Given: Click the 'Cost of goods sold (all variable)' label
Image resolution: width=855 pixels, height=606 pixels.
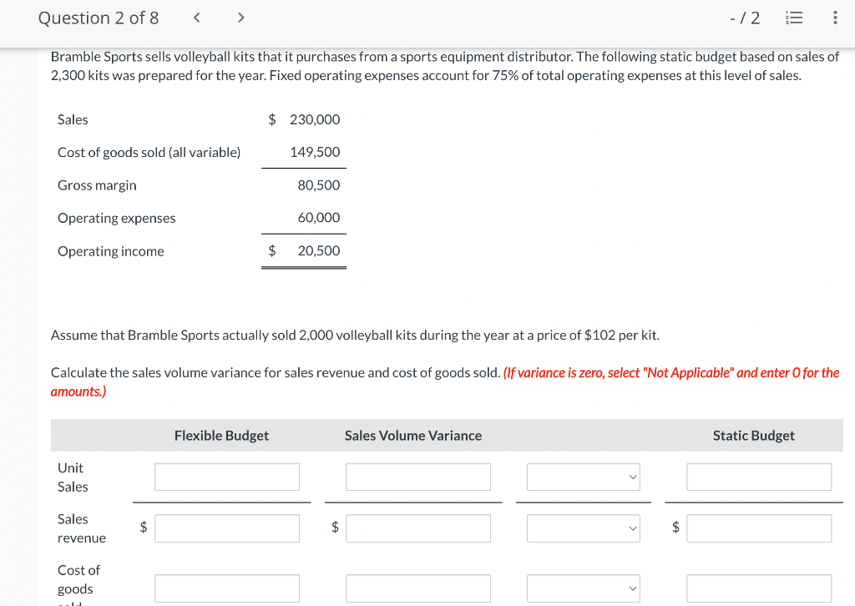Looking at the screenshot, I should (149, 152).
